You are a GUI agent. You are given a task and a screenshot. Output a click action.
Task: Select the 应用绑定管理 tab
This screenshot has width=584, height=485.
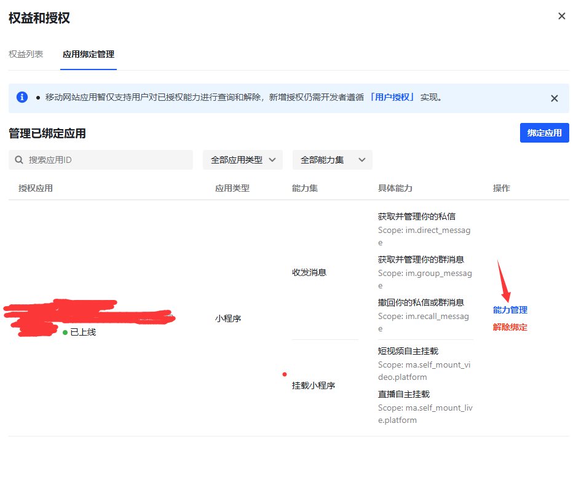point(89,54)
